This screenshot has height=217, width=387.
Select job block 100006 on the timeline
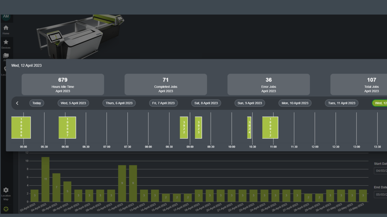21,127
